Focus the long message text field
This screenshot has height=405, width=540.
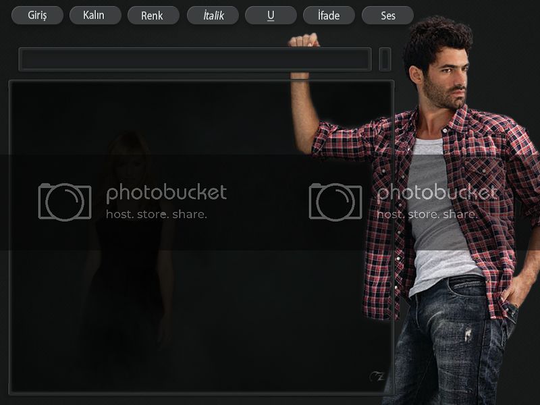pyautogui.click(x=195, y=59)
